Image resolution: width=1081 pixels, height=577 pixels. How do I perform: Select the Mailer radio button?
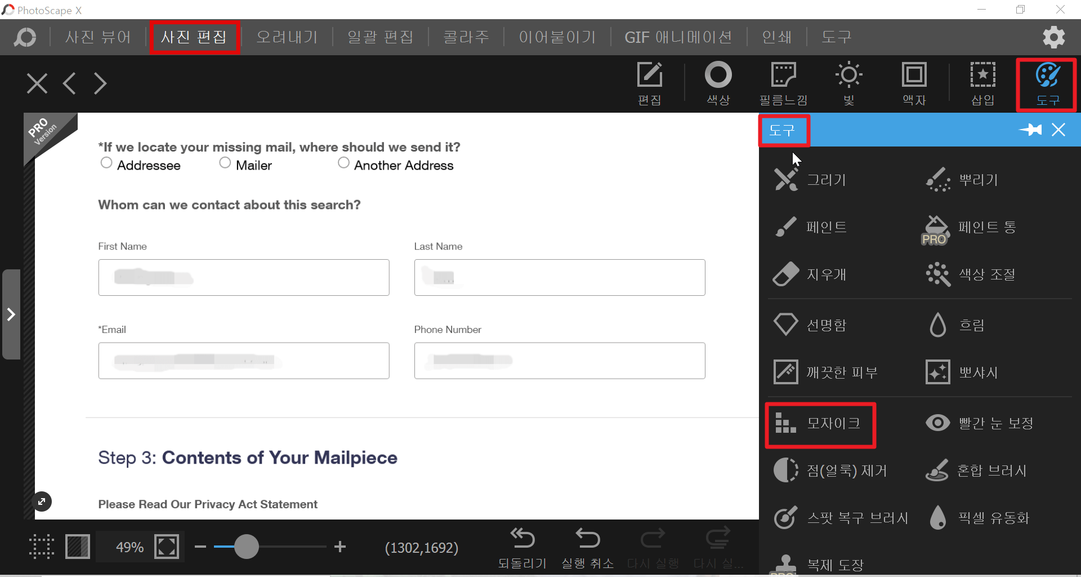pyautogui.click(x=225, y=163)
